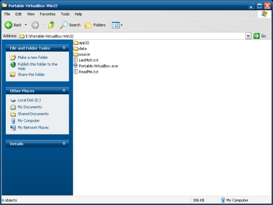The width and height of the screenshot is (273, 205).
Task: Open the Favorites menu
Action: [47, 14]
